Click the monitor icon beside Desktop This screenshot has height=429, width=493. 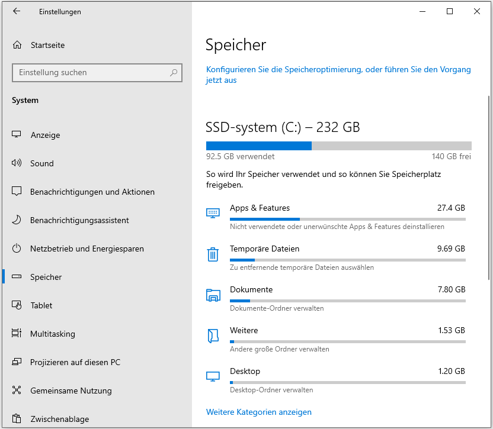[x=213, y=376]
